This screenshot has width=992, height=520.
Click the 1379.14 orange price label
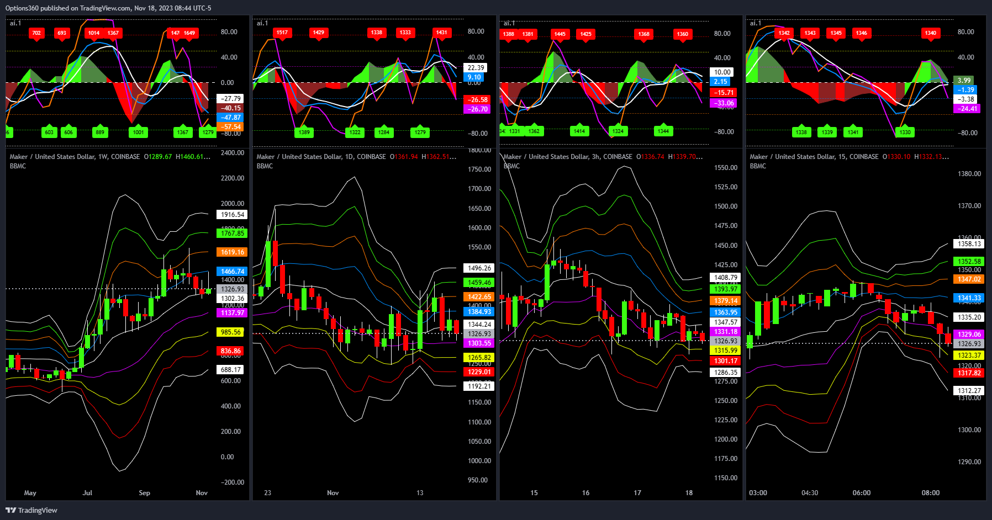tap(725, 301)
